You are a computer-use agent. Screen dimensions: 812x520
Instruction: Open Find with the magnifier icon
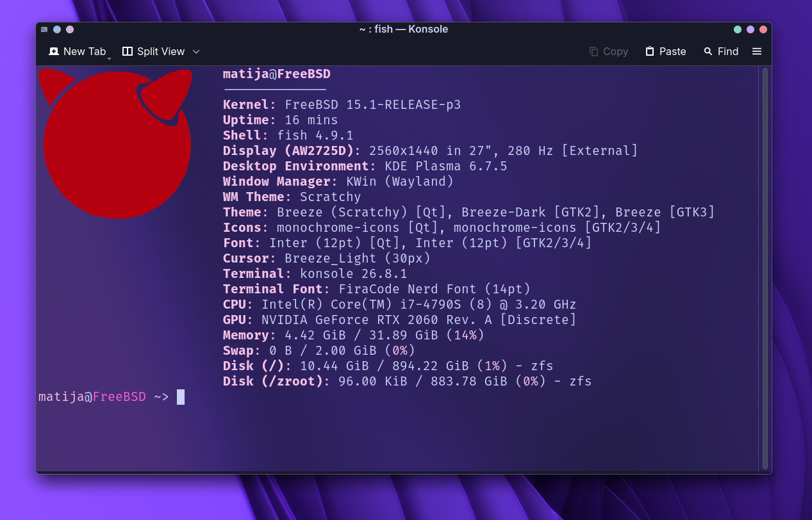point(708,51)
